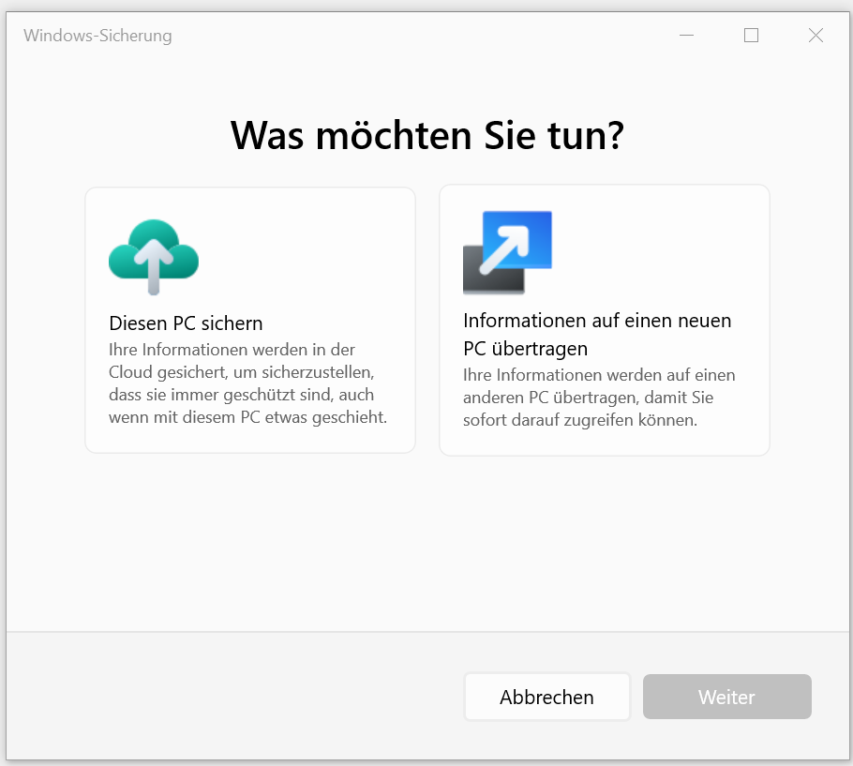853x766 pixels.
Task: Click the 'Was möchten Sie tun?' heading
Action: point(426,135)
